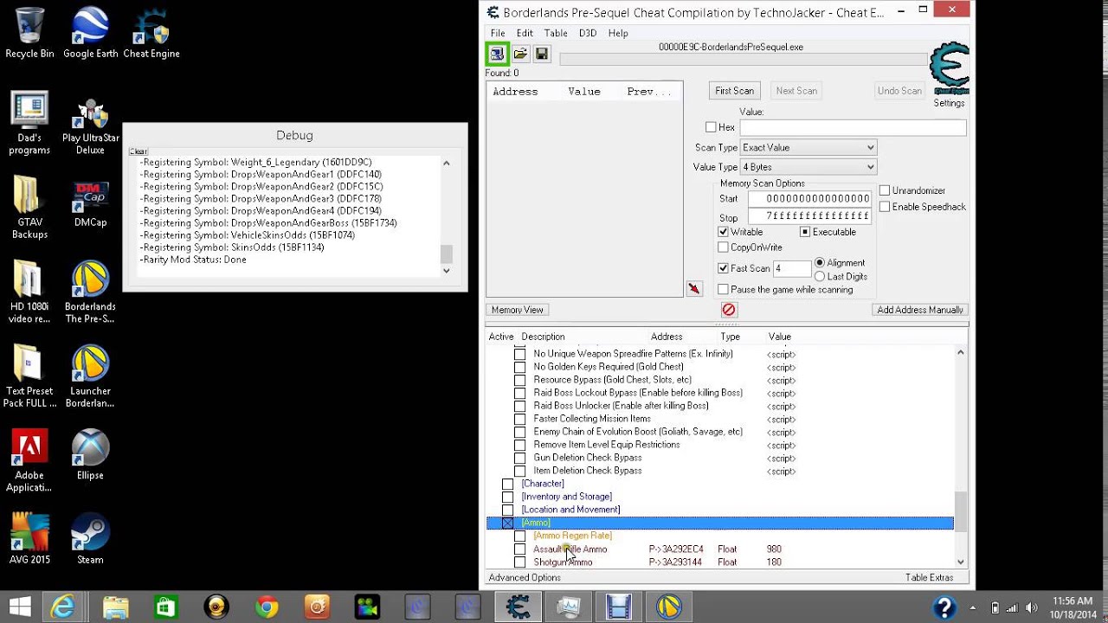Open the Play UltraStar Deluxe shortcut
The image size is (1108, 623).
click(90, 124)
